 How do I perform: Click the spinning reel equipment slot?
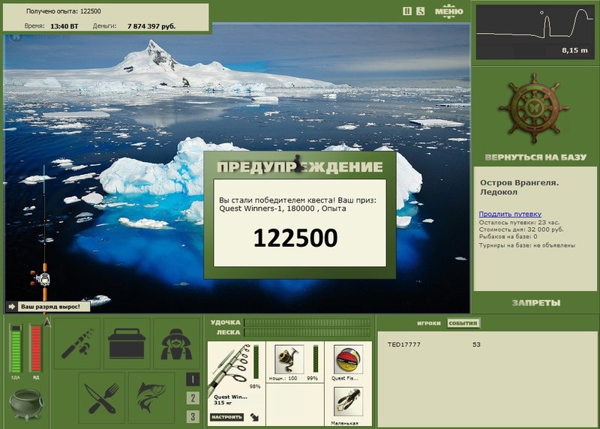click(x=289, y=359)
